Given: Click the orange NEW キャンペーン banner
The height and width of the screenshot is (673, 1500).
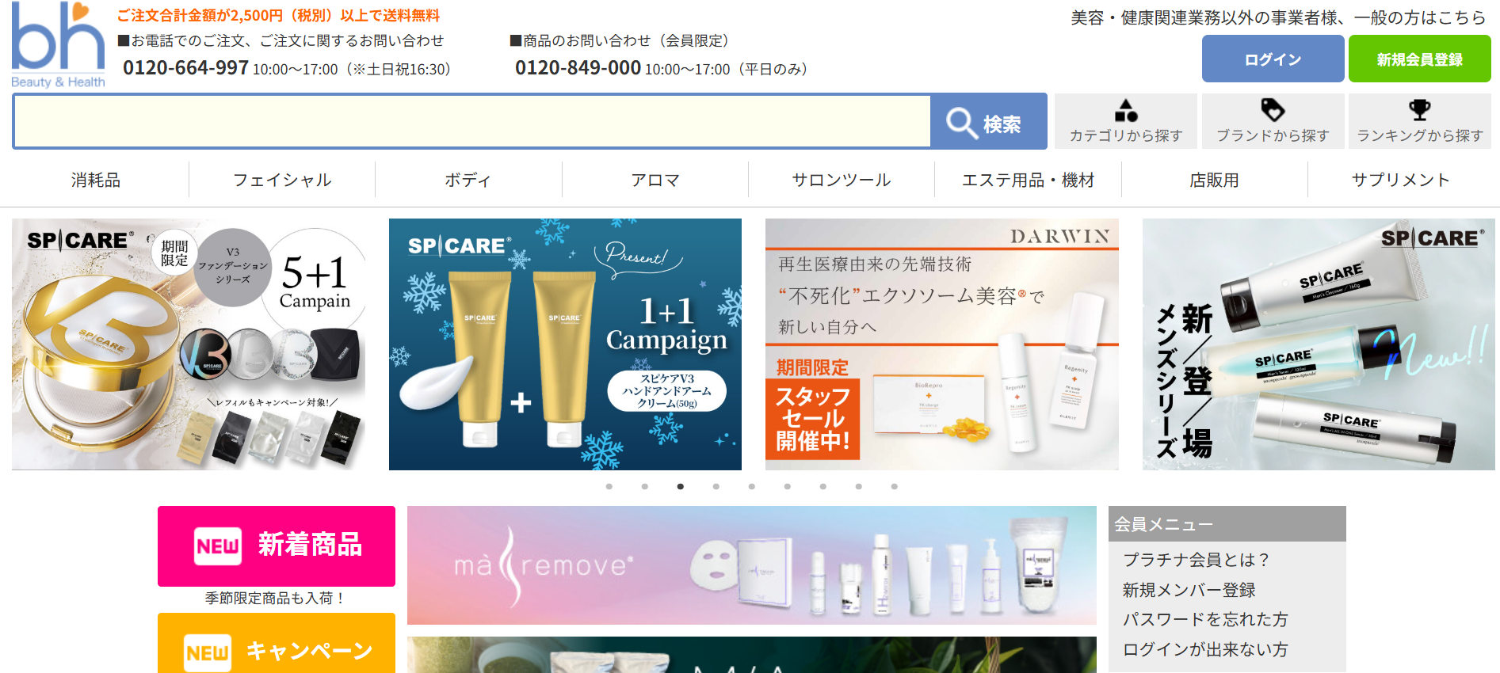Looking at the screenshot, I should pos(277,645).
